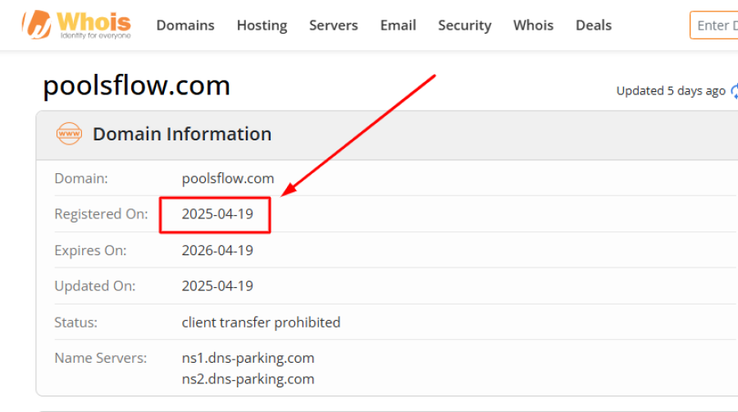
Task: Click the Updated On date value
Action: tap(217, 286)
